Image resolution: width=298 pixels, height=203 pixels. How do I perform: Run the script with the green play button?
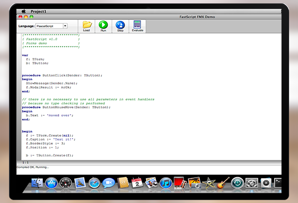[103, 25]
